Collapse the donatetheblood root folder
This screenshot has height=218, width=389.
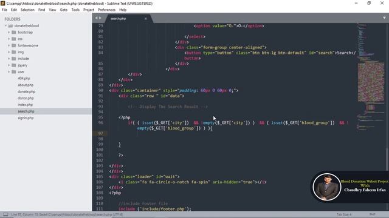[5, 25]
